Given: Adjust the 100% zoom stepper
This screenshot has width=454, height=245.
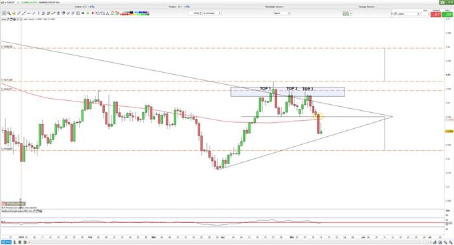Looking at the screenshot, I should [x=200, y=13].
